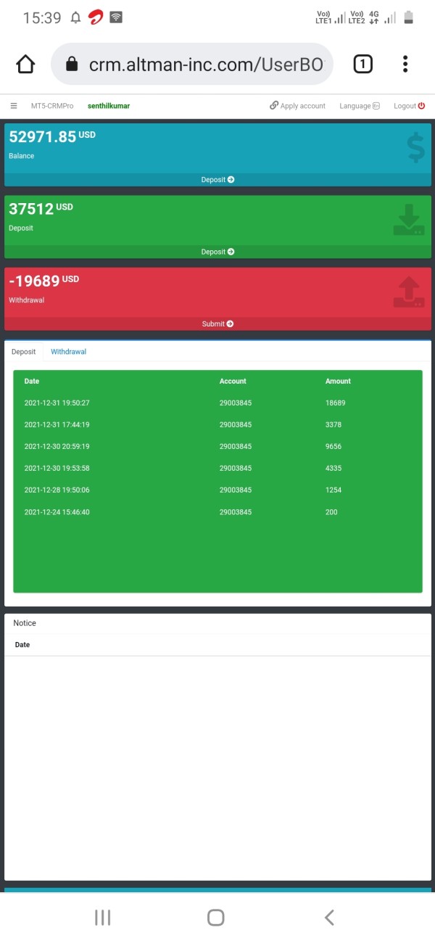Click Deposit button under Balance card
This screenshot has width=435, height=943.
[x=217, y=179]
